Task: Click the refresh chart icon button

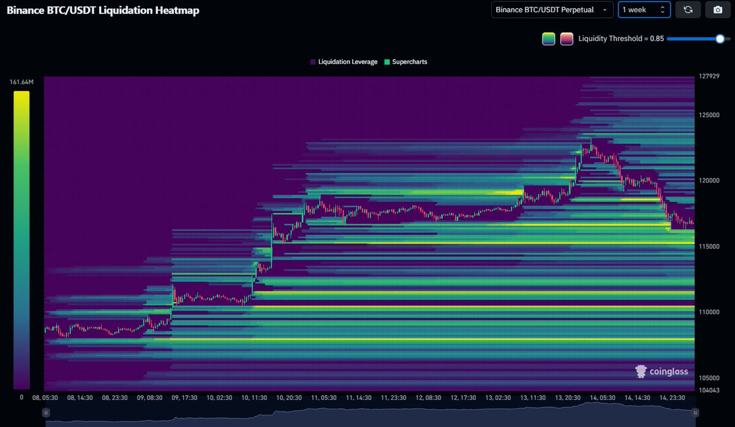Action: pos(688,10)
